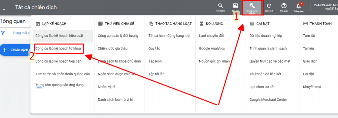
Task: Open Nguồn gốc ghi nhận entry
Action: click(x=214, y=62)
